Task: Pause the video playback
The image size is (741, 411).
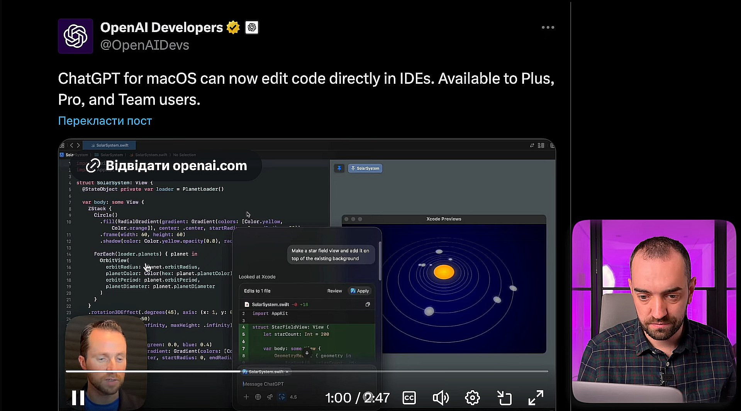Action: point(78,397)
